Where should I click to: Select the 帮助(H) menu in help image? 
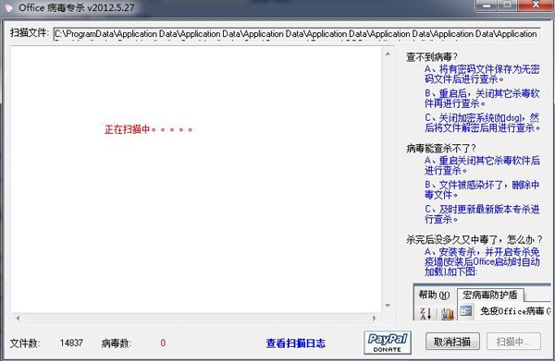tap(434, 295)
